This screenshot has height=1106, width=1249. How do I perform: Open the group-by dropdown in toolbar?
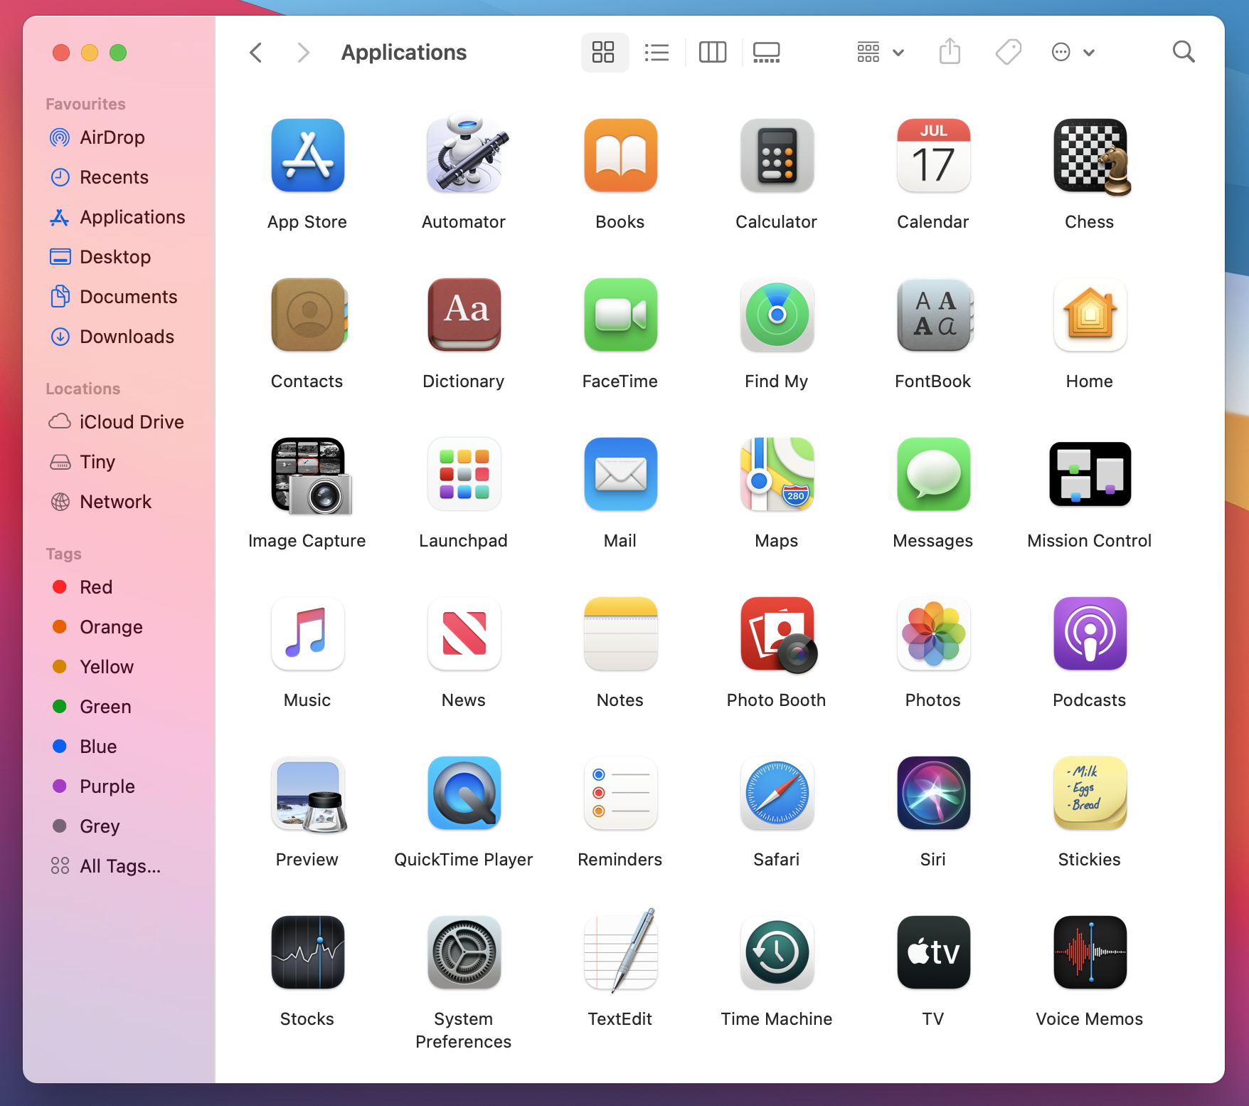[881, 52]
